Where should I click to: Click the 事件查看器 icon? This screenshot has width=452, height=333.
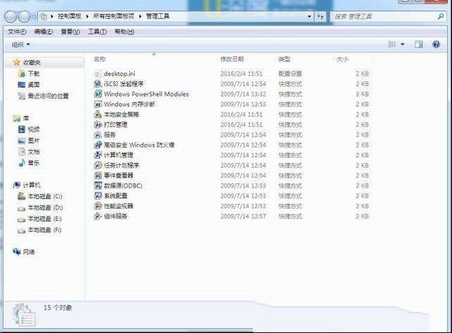pyautogui.click(x=98, y=176)
